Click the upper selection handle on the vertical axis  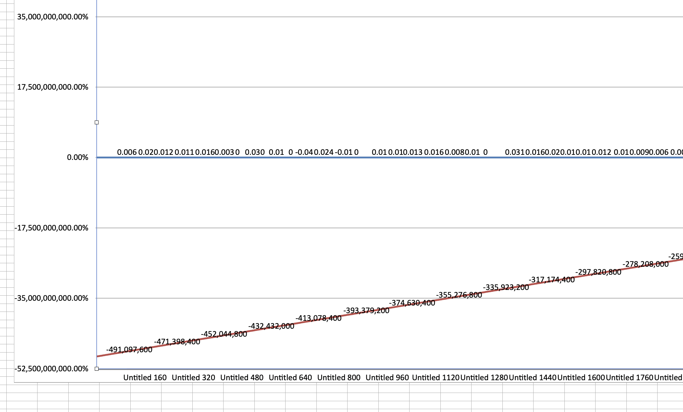[x=97, y=122]
